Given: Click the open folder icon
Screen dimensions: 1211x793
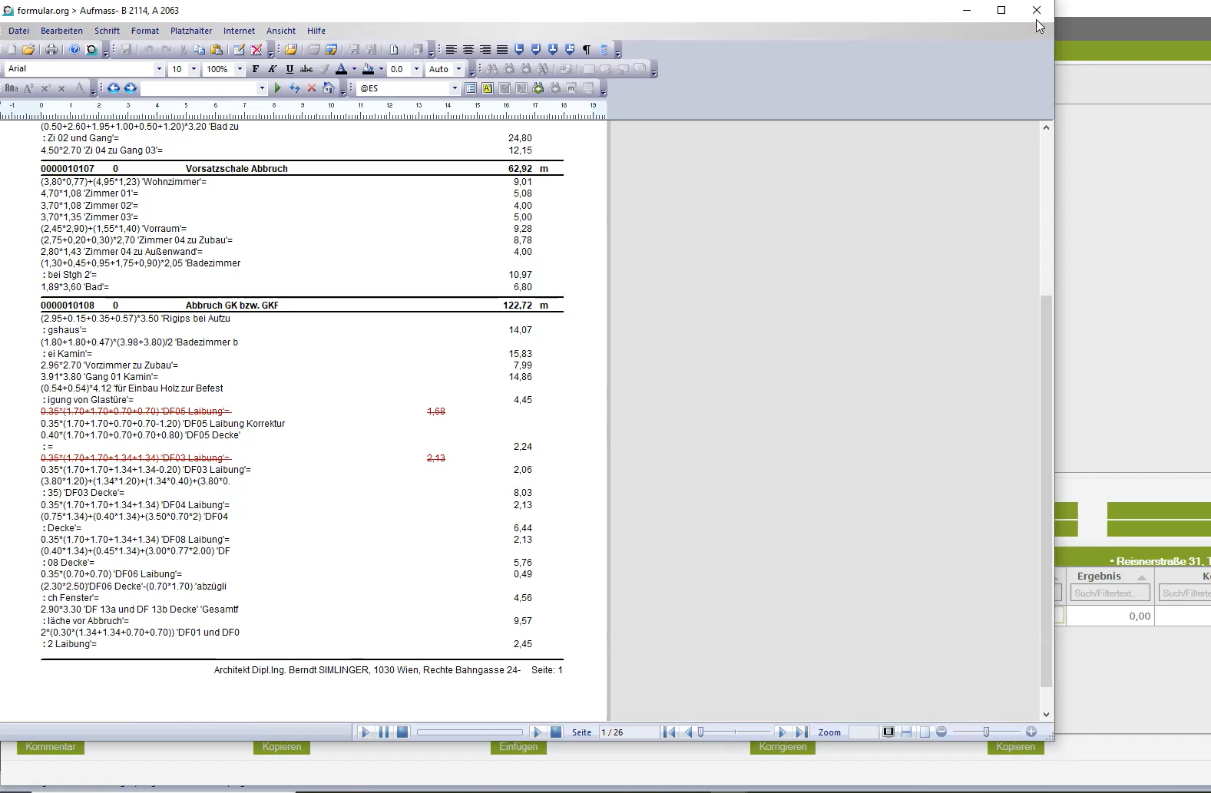Looking at the screenshot, I should click(28, 50).
